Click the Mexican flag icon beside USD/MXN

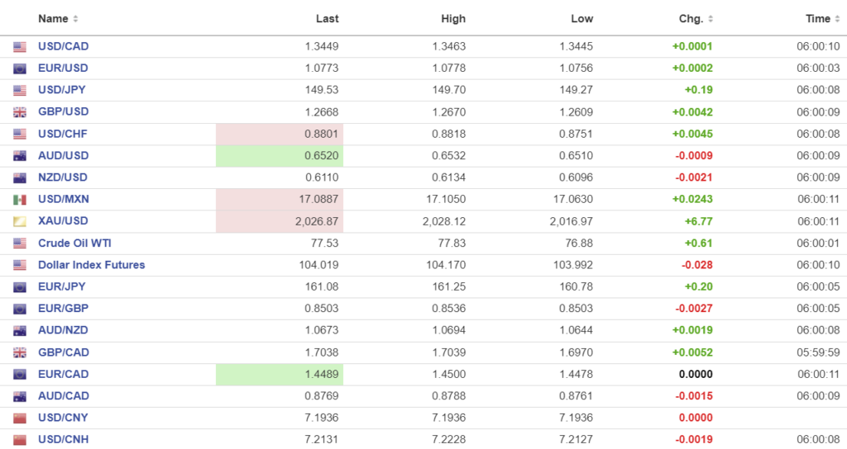[20, 200]
